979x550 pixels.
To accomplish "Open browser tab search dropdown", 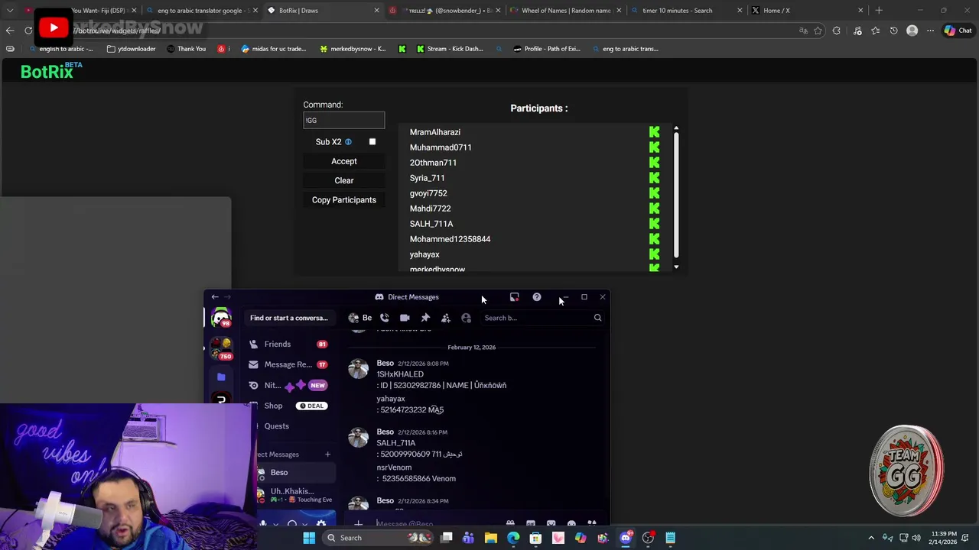I will pyautogui.click(x=10, y=11).
